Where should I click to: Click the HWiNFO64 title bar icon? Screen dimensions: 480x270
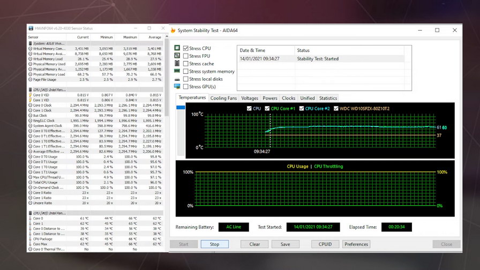31,28
